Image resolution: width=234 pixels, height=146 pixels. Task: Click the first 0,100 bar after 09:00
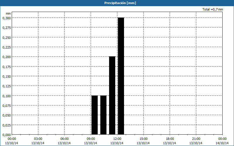click(94, 115)
